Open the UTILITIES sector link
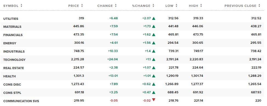This screenshot has width=267, height=106. (11, 19)
